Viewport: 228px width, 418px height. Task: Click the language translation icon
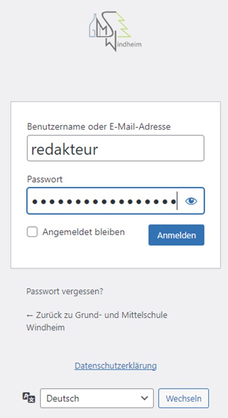(x=28, y=398)
